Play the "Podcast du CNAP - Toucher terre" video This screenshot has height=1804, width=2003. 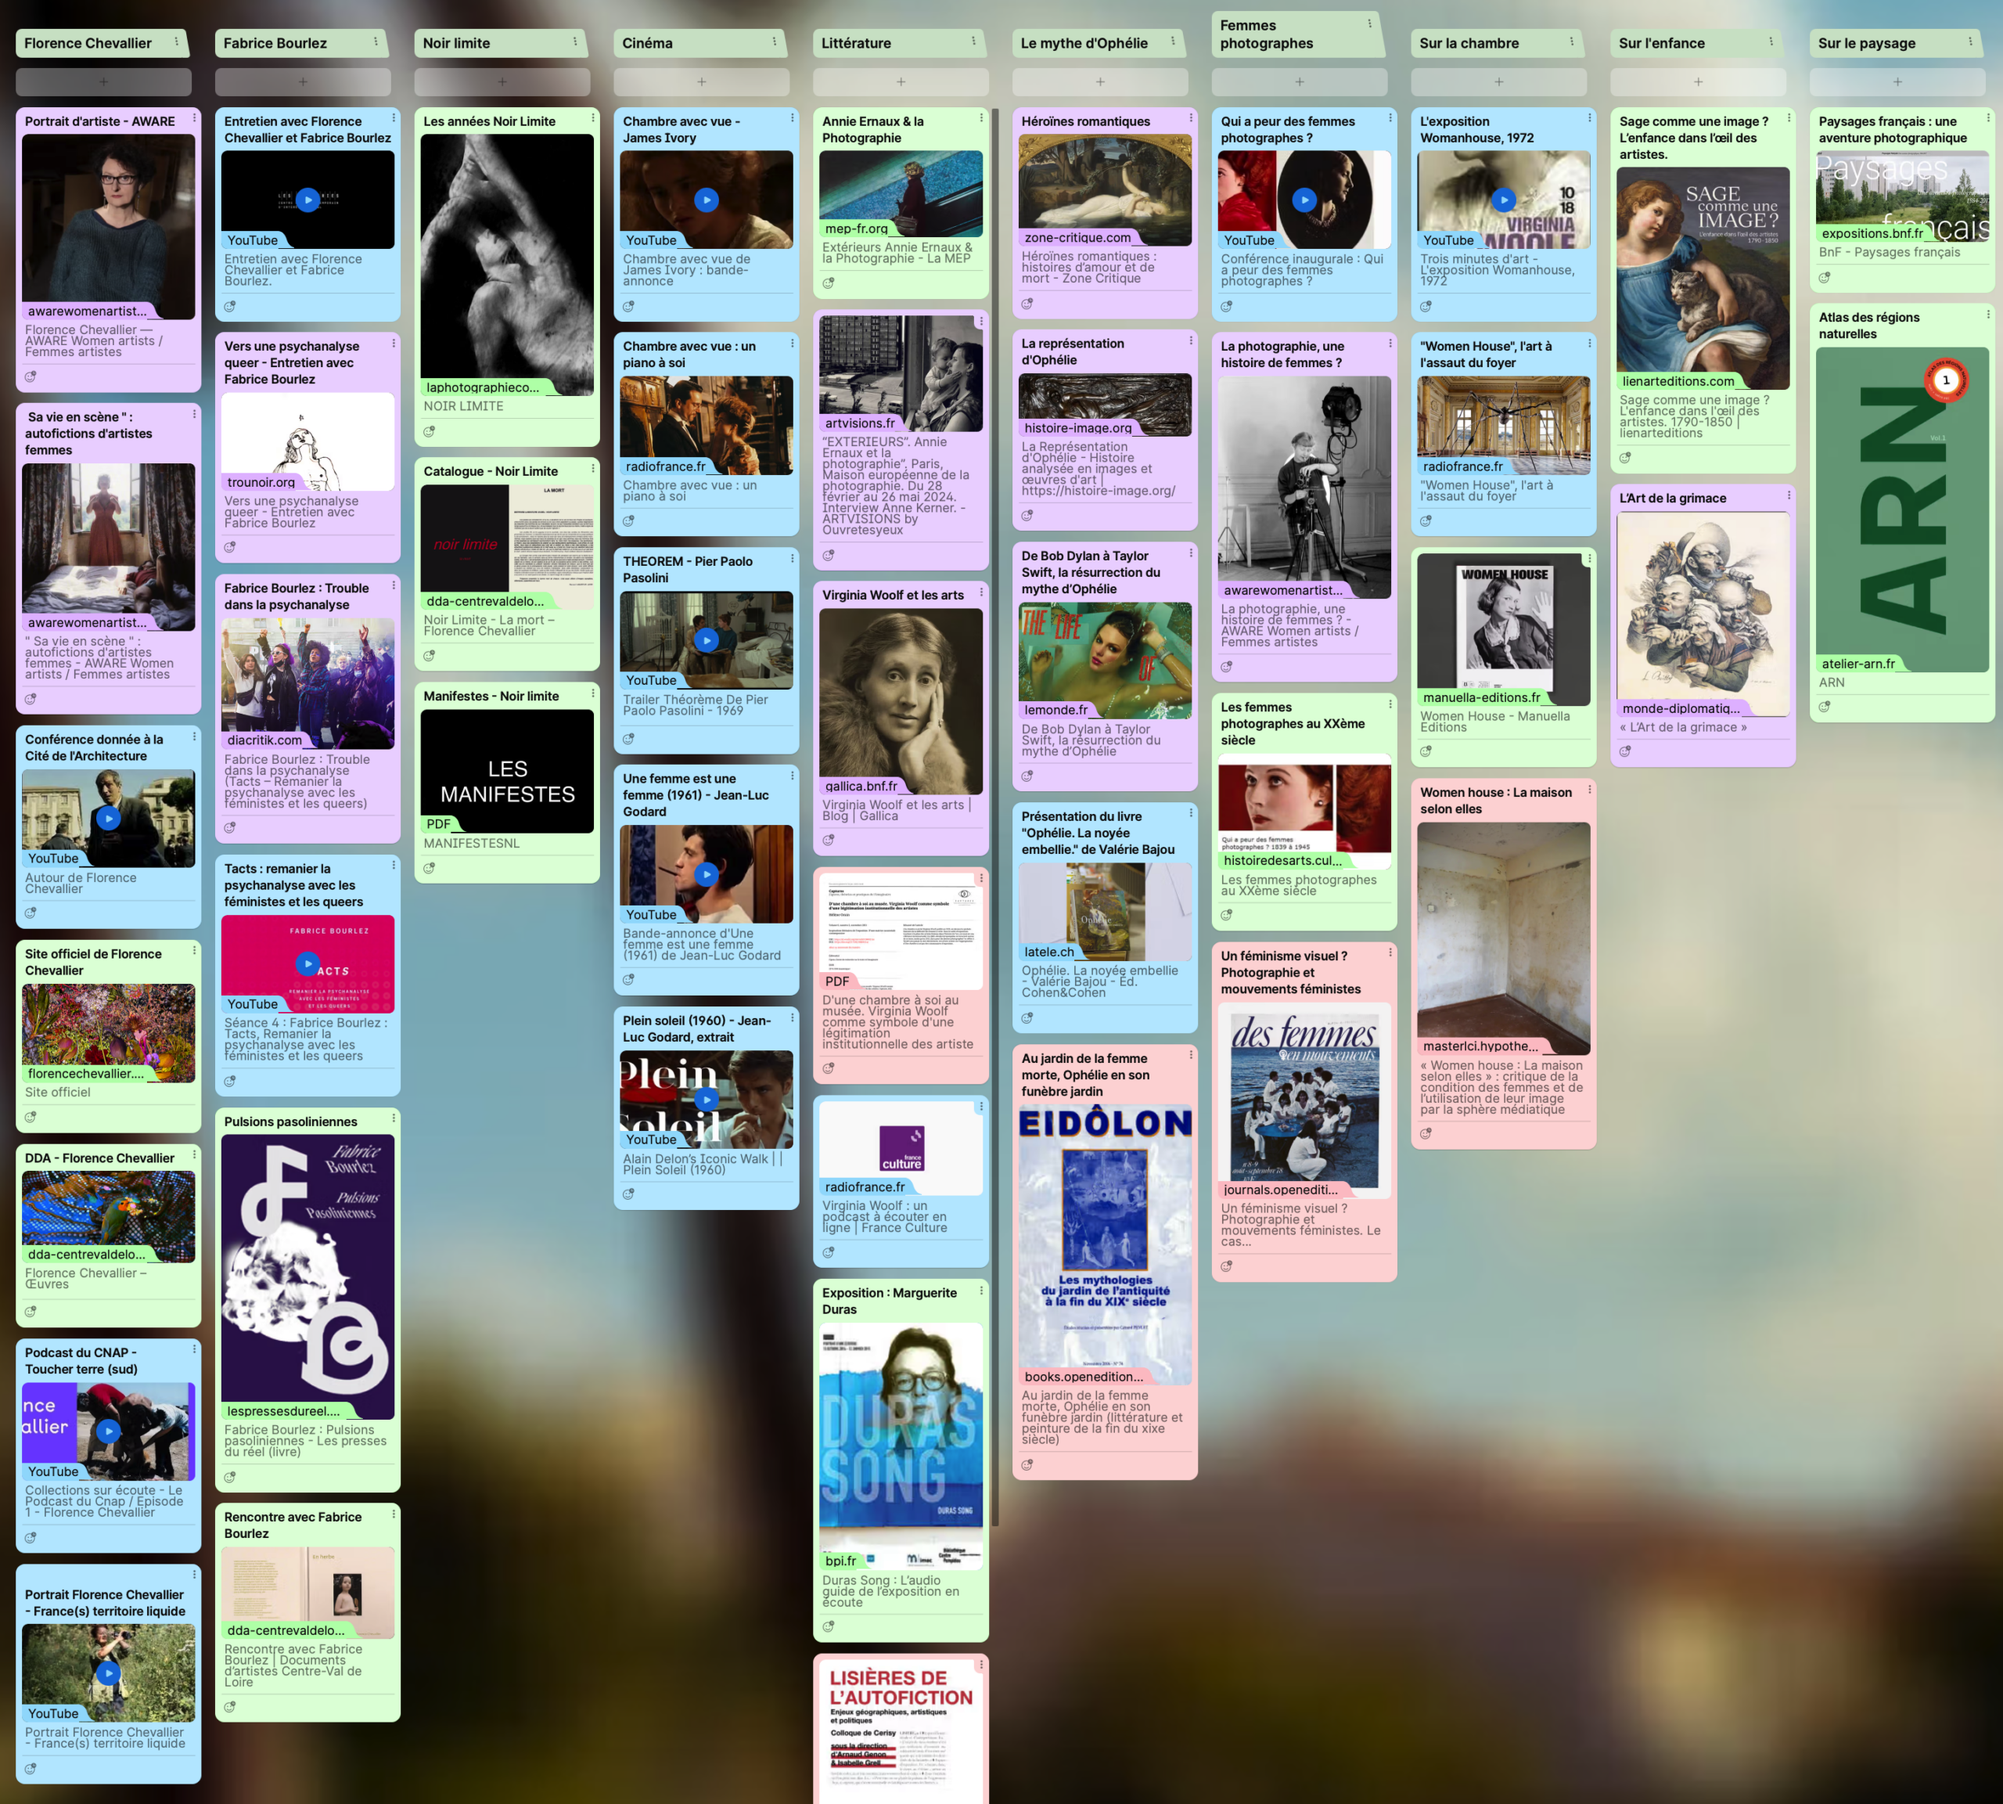tap(109, 1431)
